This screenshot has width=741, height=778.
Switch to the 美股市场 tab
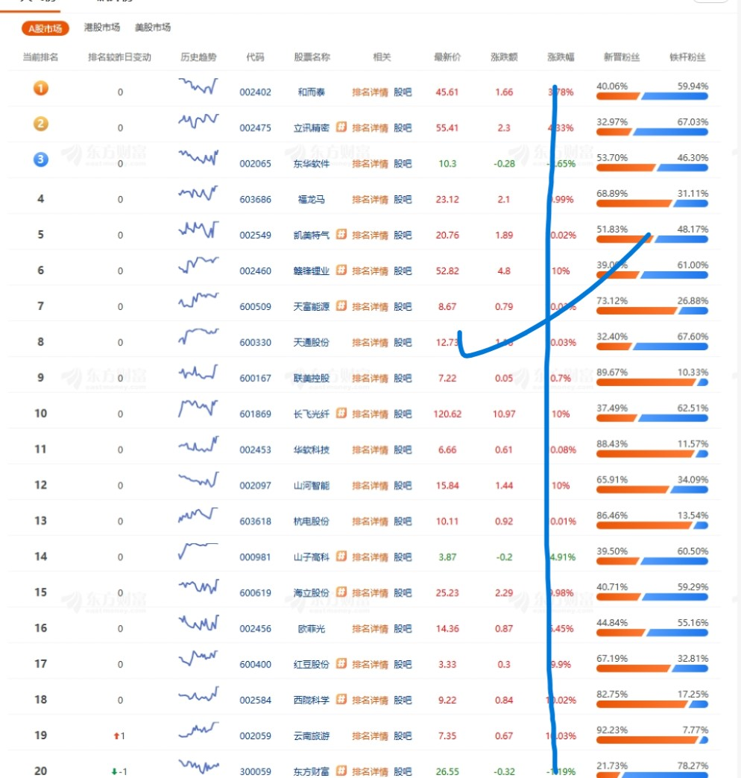pos(153,28)
